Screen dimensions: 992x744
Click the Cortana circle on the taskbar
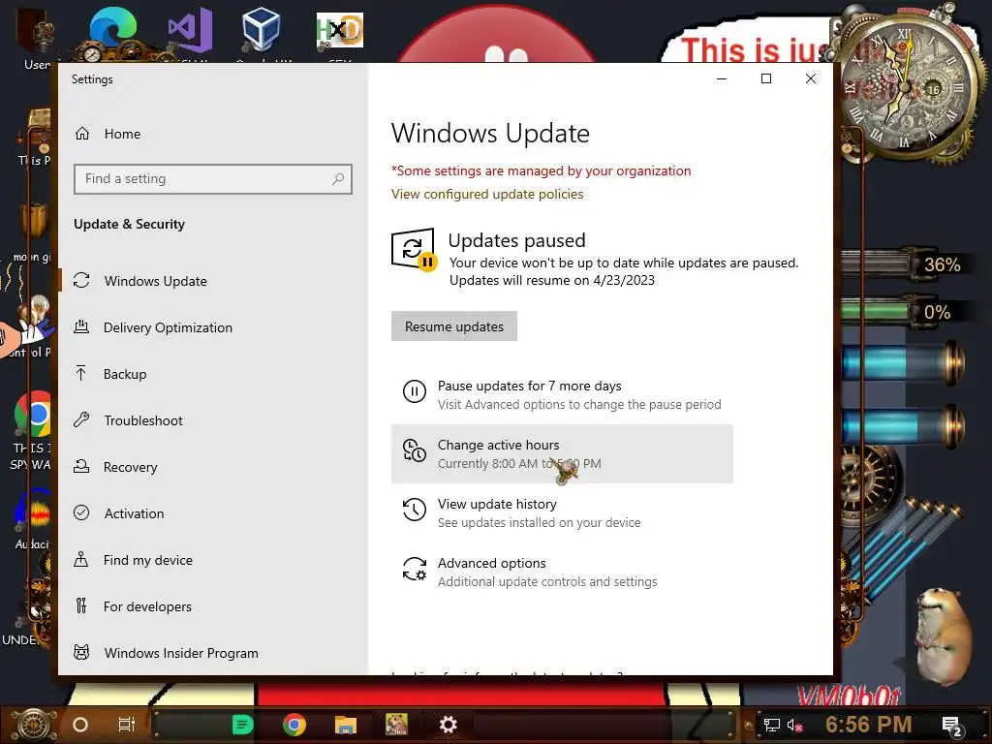coord(80,725)
